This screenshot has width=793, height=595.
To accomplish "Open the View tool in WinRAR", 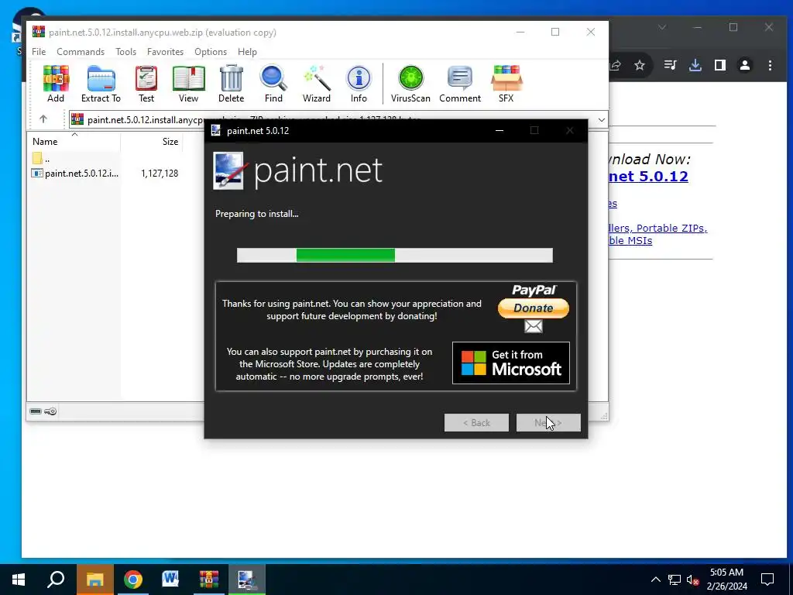I will point(189,84).
